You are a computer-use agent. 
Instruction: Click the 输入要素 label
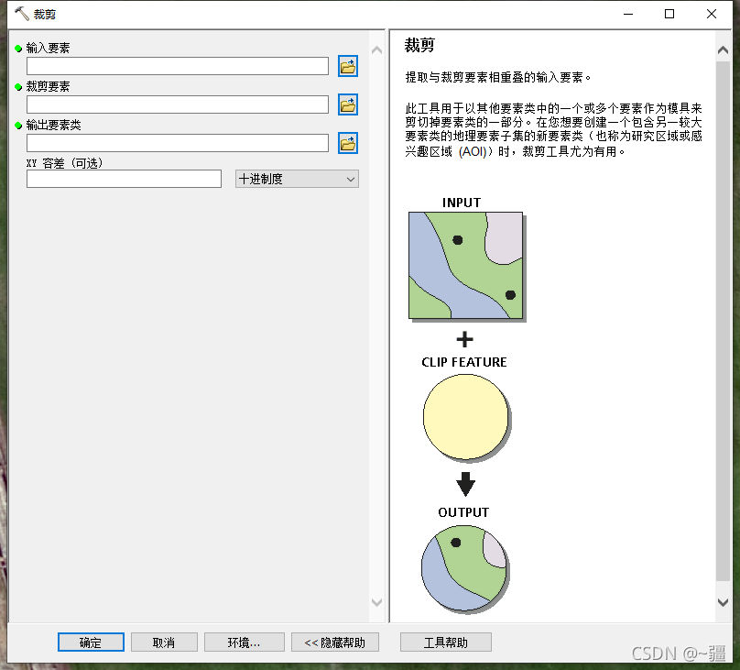48,49
